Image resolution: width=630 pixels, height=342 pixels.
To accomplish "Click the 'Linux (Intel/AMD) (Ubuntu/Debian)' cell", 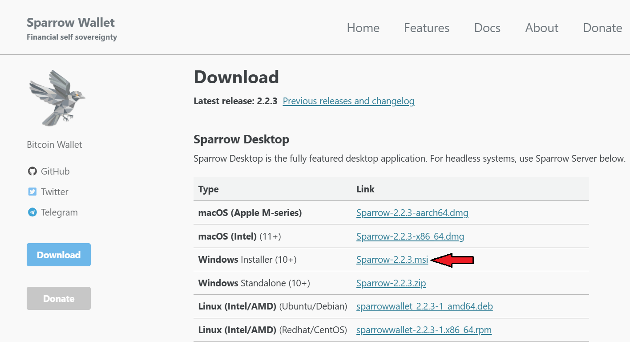I will (x=272, y=306).
